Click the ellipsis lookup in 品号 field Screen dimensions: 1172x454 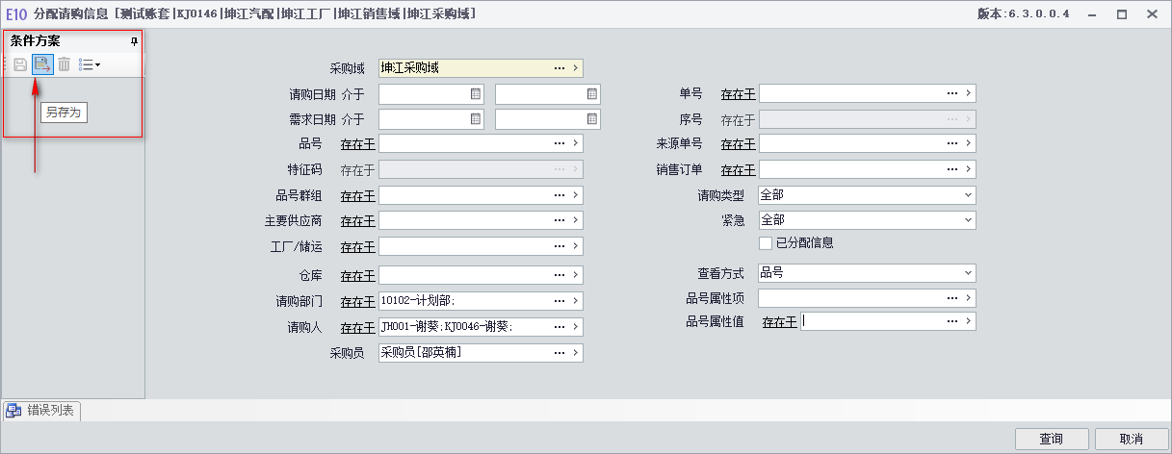pyautogui.click(x=559, y=143)
